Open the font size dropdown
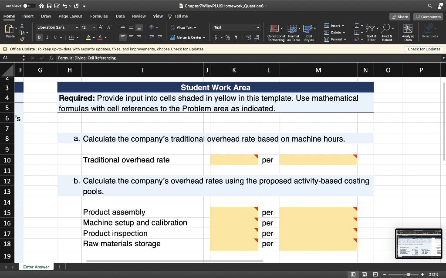 95,27
